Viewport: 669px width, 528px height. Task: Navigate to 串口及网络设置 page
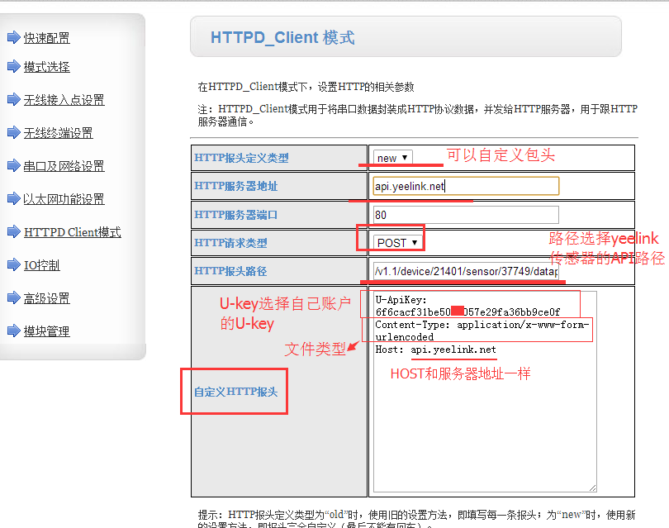pos(64,166)
